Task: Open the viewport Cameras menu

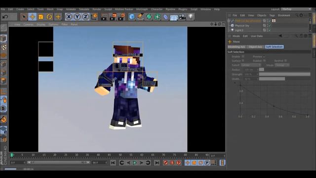Action: (x=29, y=24)
